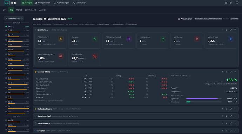This screenshot has height=134, width=242.
Task: Click the red plug icon on Netzbezug card
Action: click(x=197, y=39)
